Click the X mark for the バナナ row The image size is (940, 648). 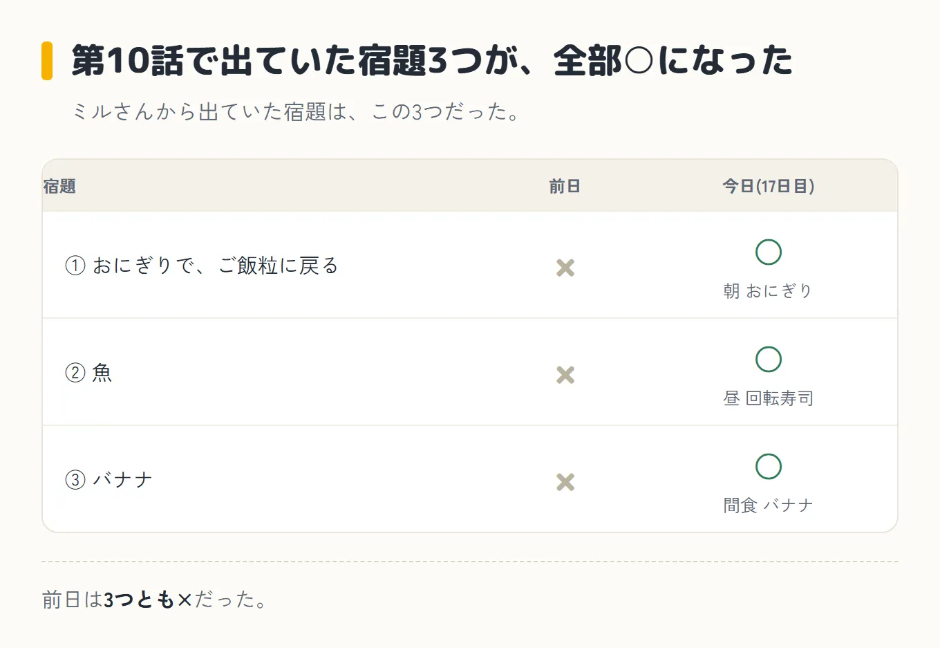pyautogui.click(x=565, y=482)
